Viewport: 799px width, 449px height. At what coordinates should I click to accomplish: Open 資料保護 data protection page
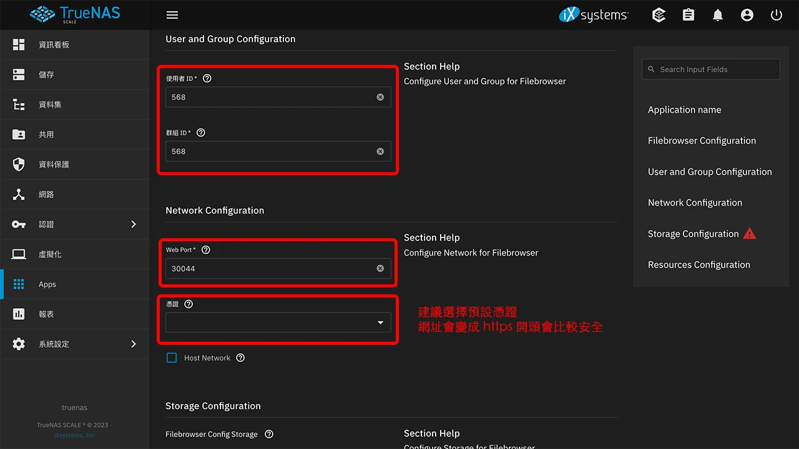54,164
